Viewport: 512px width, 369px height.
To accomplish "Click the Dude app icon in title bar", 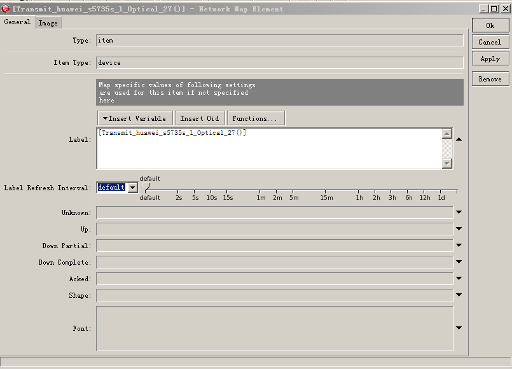I will [x=6, y=9].
